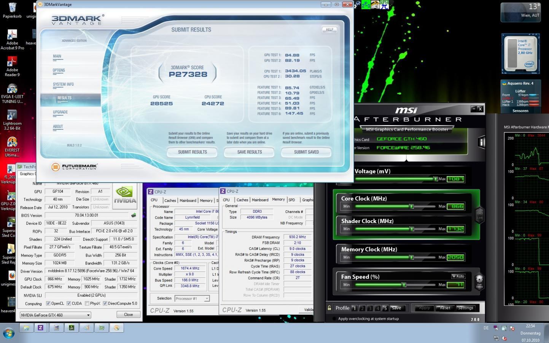Switch to CPU-Z taskbar button

click(41, 327)
